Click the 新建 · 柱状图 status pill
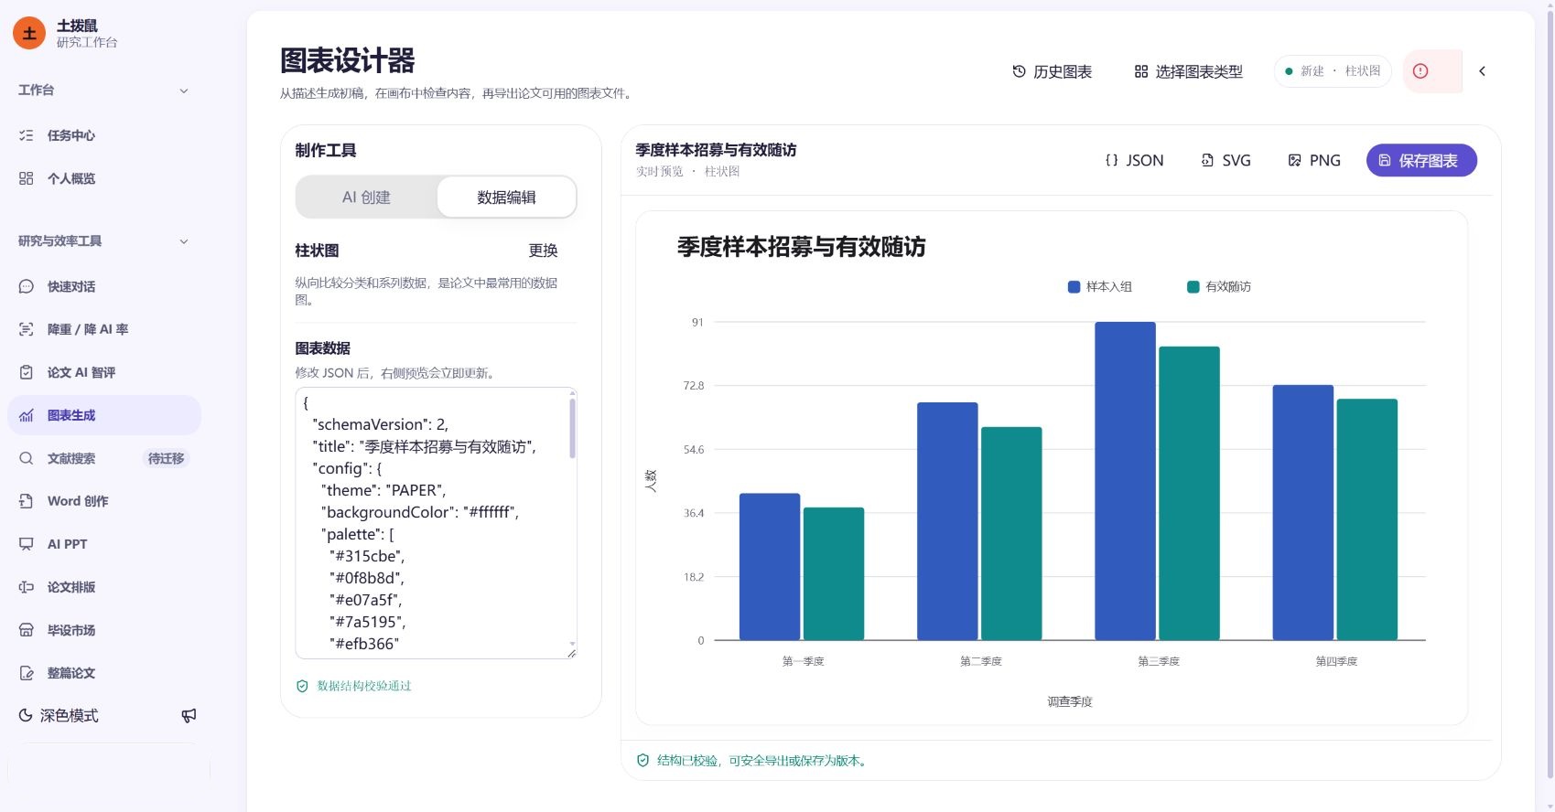This screenshot has width=1555, height=812. [x=1333, y=71]
